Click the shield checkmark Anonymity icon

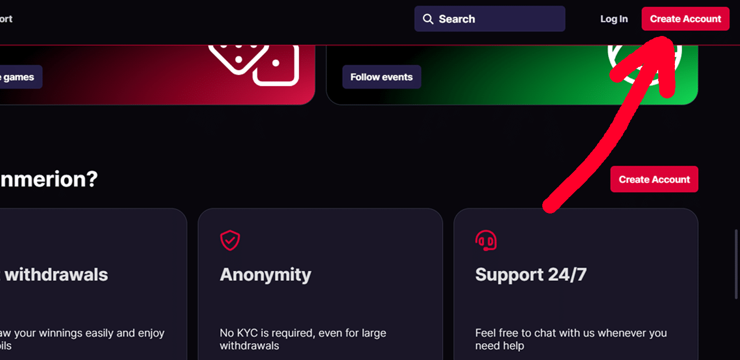pyautogui.click(x=230, y=240)
